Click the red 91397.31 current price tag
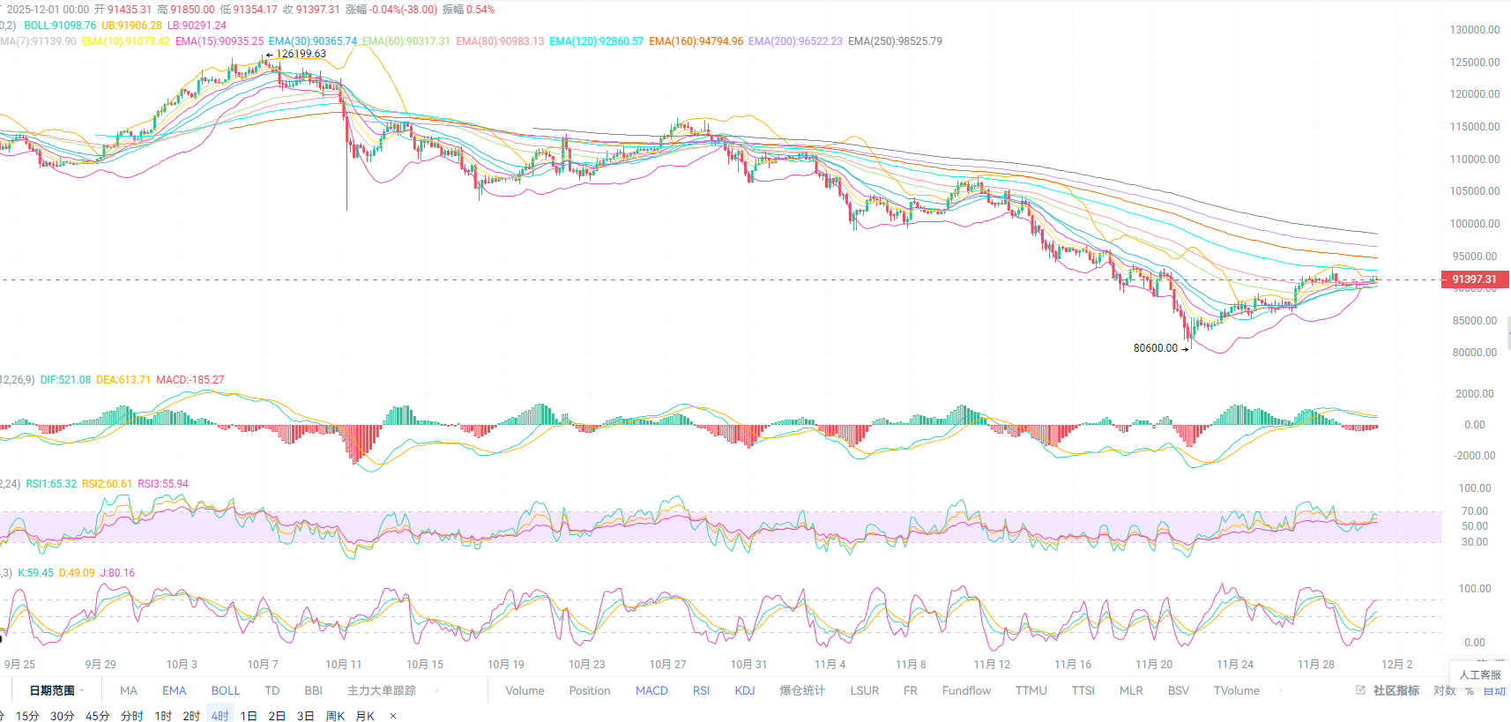Viewport: 1511px width, 722px height. pos(1474,279)
